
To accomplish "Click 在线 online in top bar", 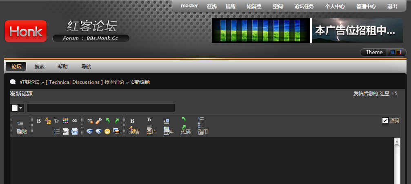I will point(212,7).
